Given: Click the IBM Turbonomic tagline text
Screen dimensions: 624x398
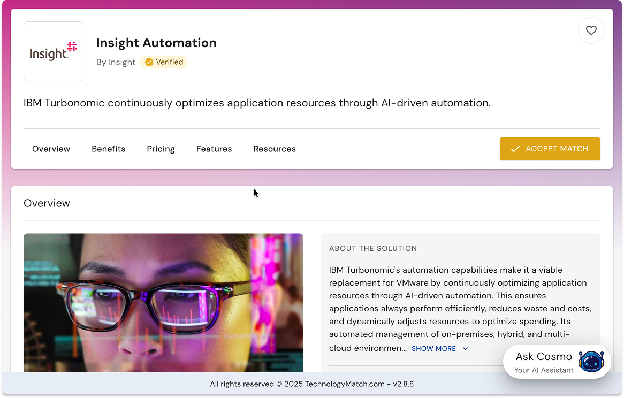Looking at the screenshot, I should point(257,103).
